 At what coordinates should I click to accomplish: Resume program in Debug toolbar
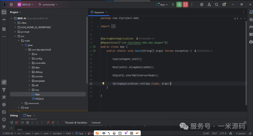[23, 122]
